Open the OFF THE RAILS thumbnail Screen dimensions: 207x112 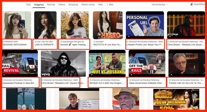[x=147, y=63]
